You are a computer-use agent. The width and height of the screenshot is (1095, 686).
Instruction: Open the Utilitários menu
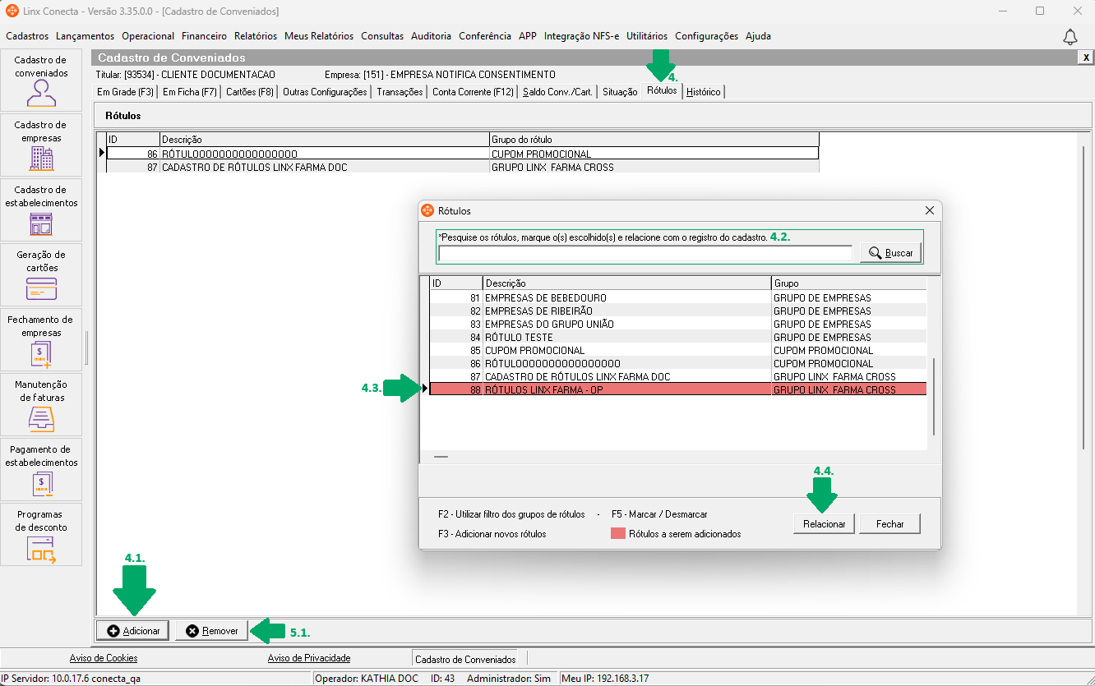647,36
